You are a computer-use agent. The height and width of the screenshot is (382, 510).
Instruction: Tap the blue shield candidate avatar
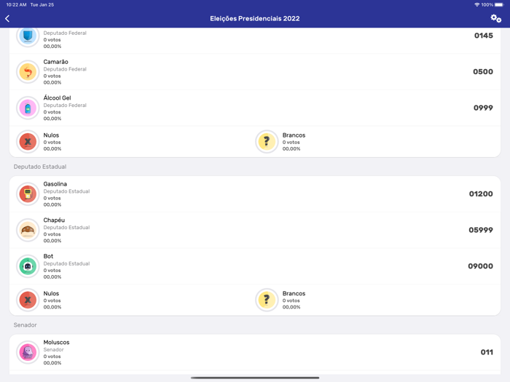(28, 36)
